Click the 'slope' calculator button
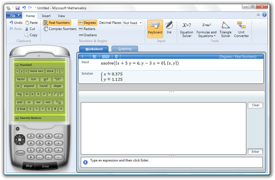 [x=57, y=86]
